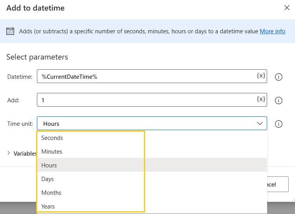
Task: Click the partially hidden Cancel button
Action: [278, 184]
